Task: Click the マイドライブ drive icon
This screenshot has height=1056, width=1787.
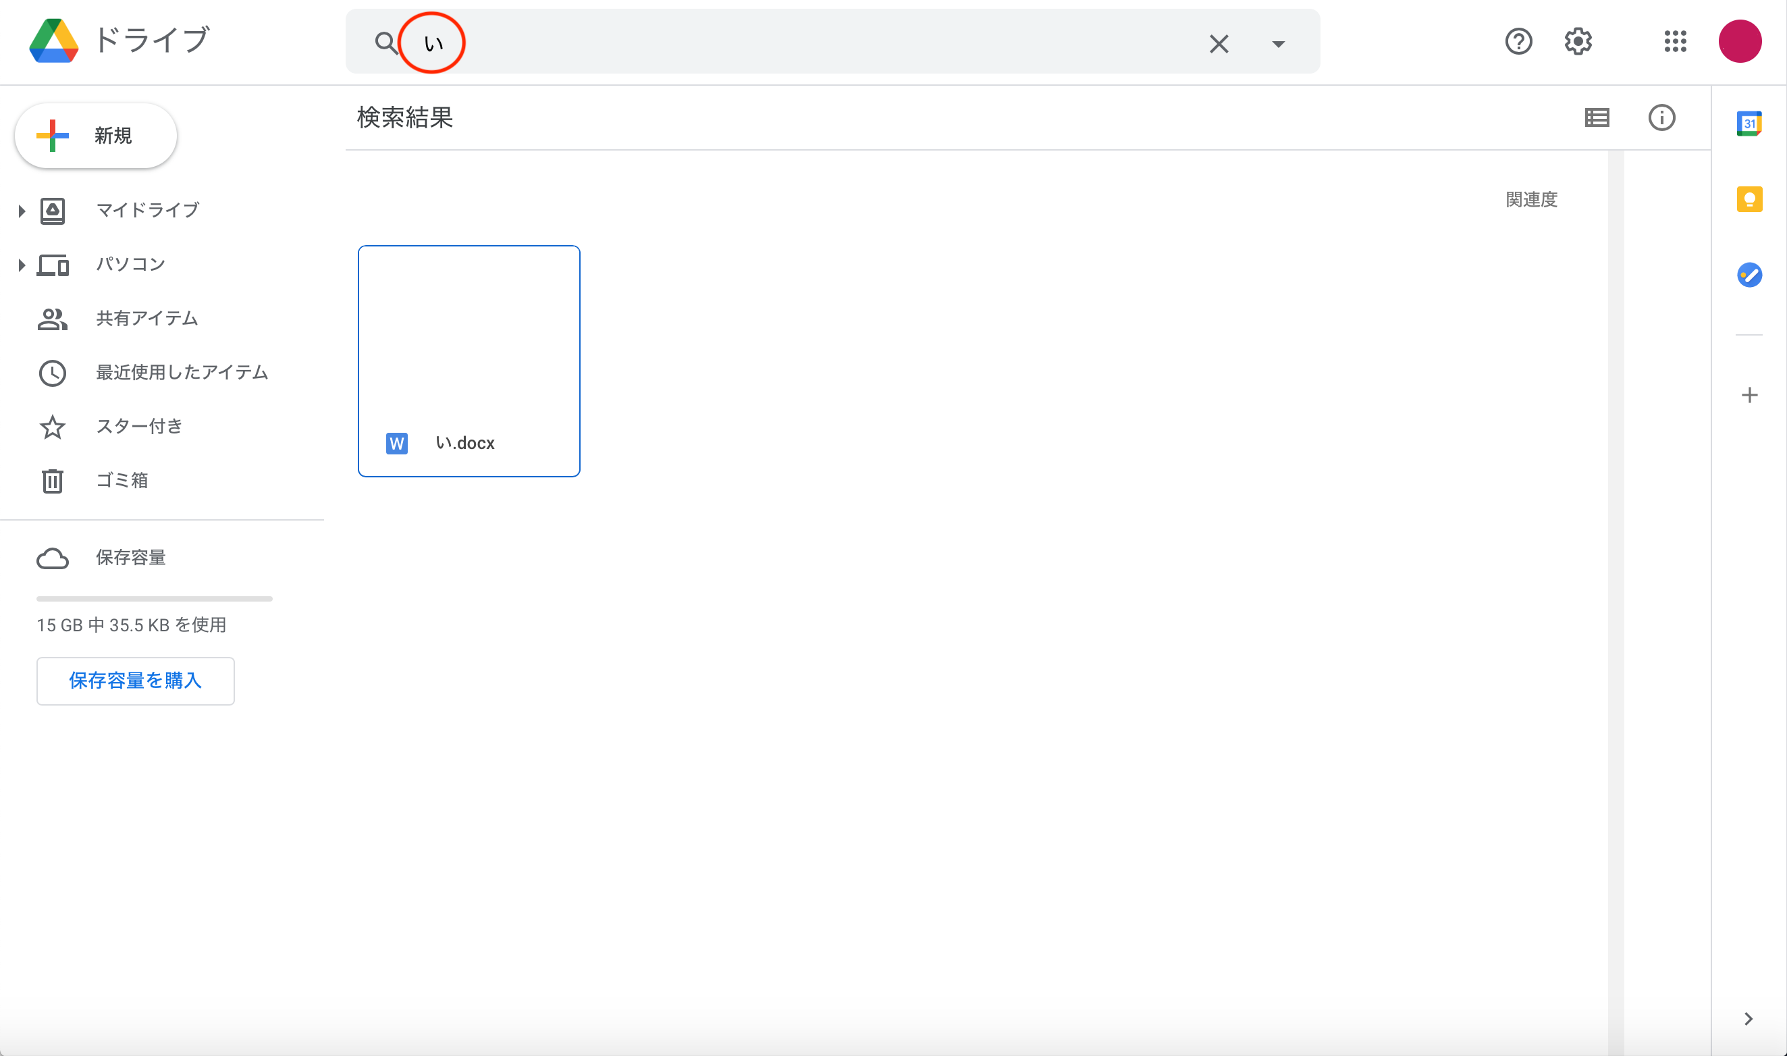Action: pyautogui.click(x=52, y=211)
